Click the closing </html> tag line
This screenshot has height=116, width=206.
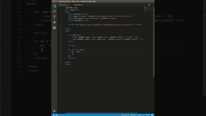point(68,64)
